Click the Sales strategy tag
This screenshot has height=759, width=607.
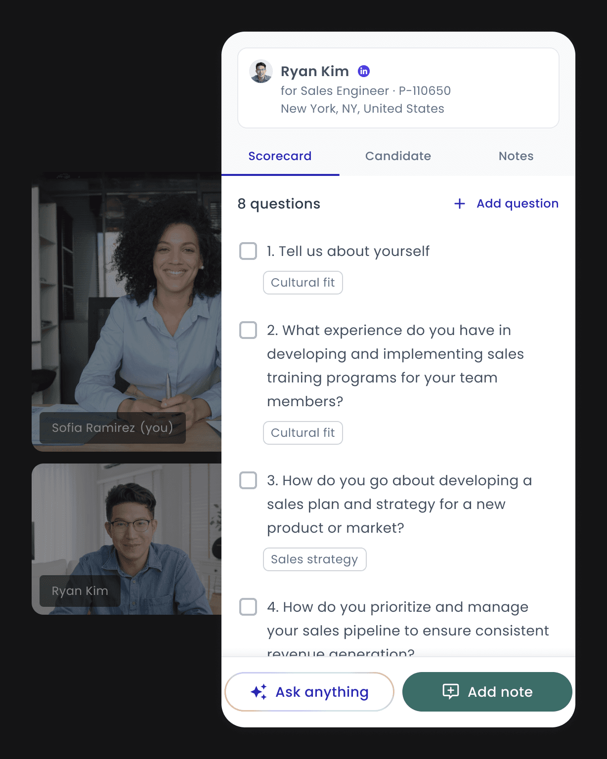[x=315, y=559]
